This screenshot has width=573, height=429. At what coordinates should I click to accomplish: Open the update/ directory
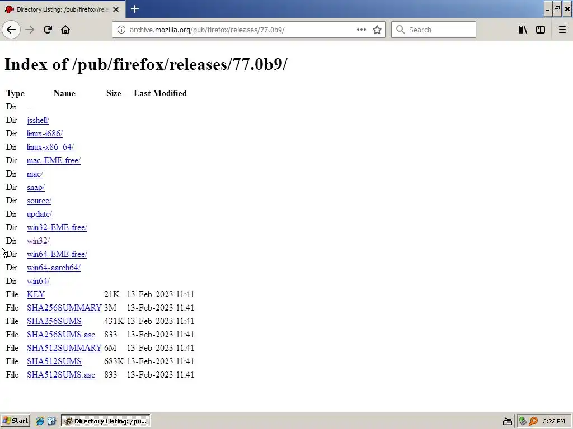(40, 214)
